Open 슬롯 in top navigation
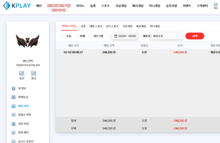 coord(93,6)
